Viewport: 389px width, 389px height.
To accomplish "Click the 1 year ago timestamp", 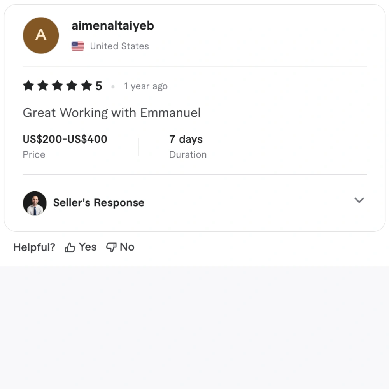I will tap(145, 86).
